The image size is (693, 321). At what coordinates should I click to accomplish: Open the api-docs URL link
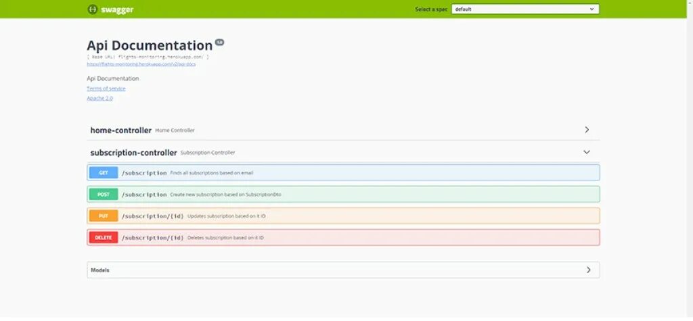pos(141,64)
